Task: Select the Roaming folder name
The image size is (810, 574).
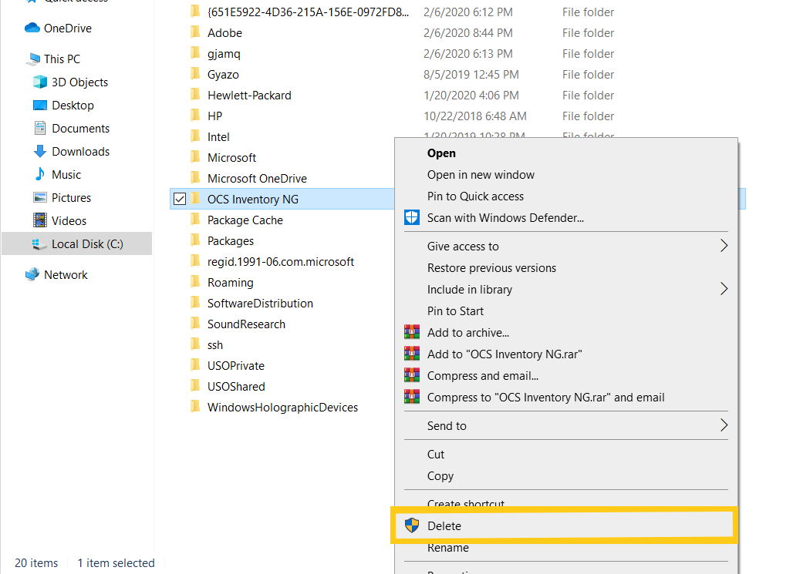Action: click(231, 283)
